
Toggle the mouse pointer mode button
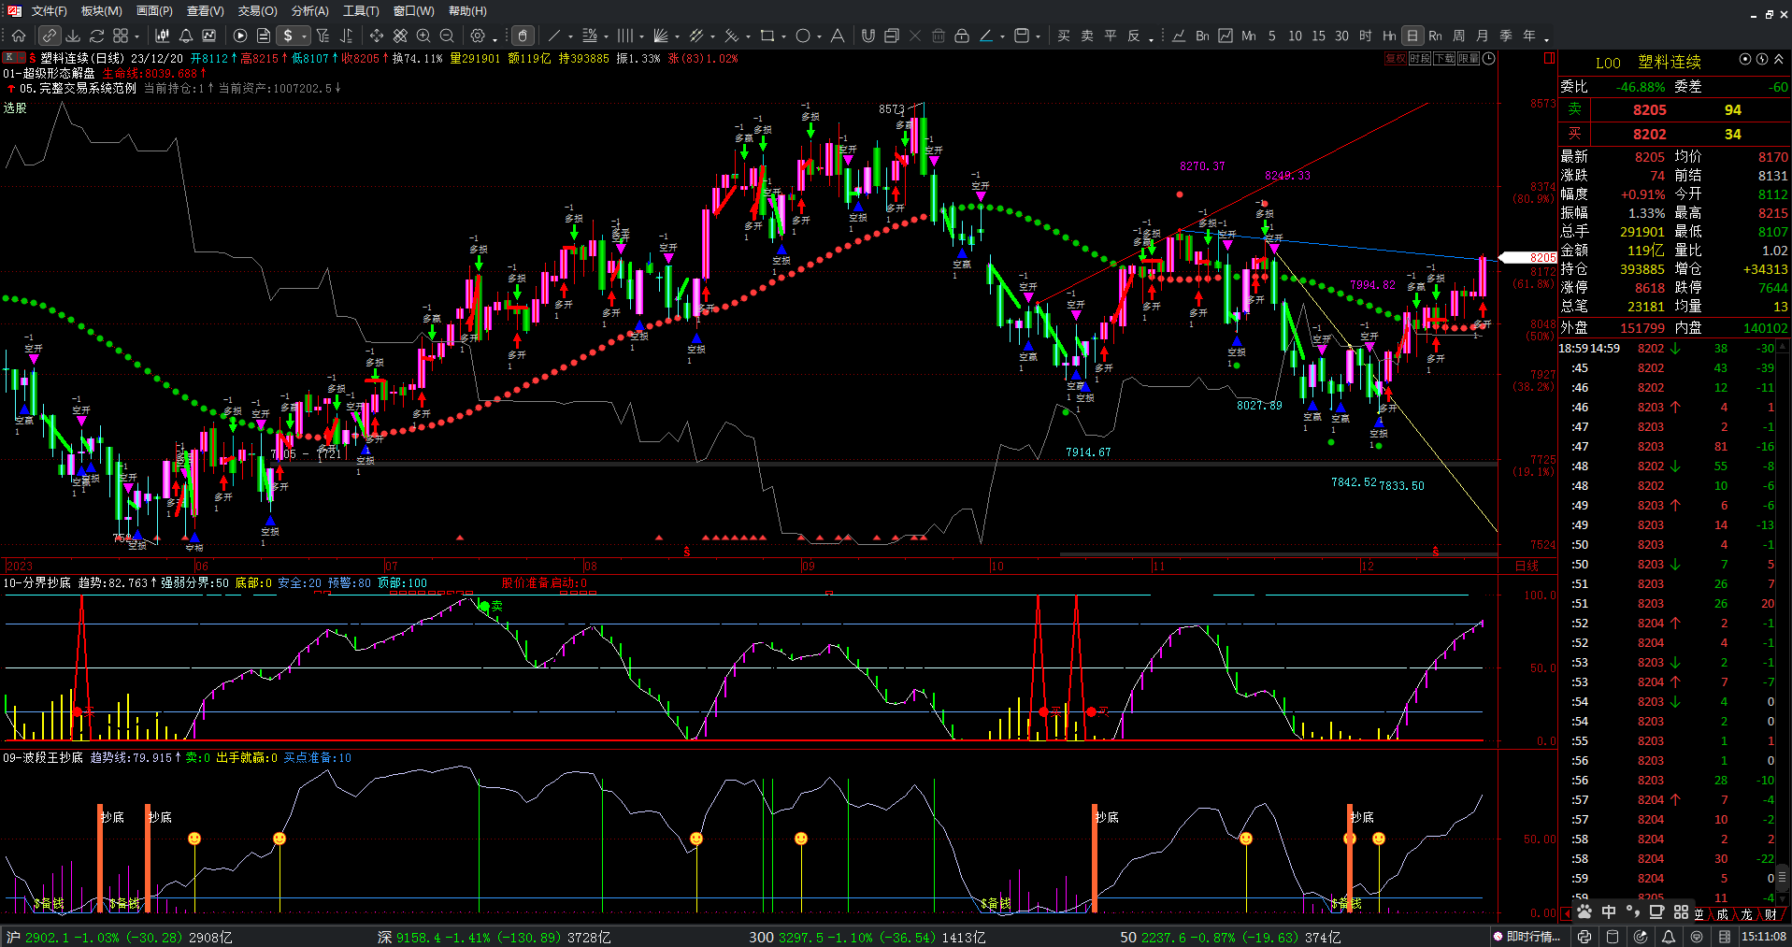[523, 36]
